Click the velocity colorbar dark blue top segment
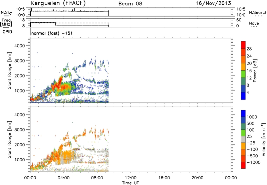 (243, 114)
